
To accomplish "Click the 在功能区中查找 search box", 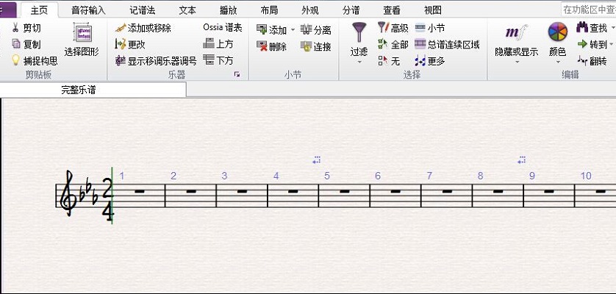I will point(589,10).
